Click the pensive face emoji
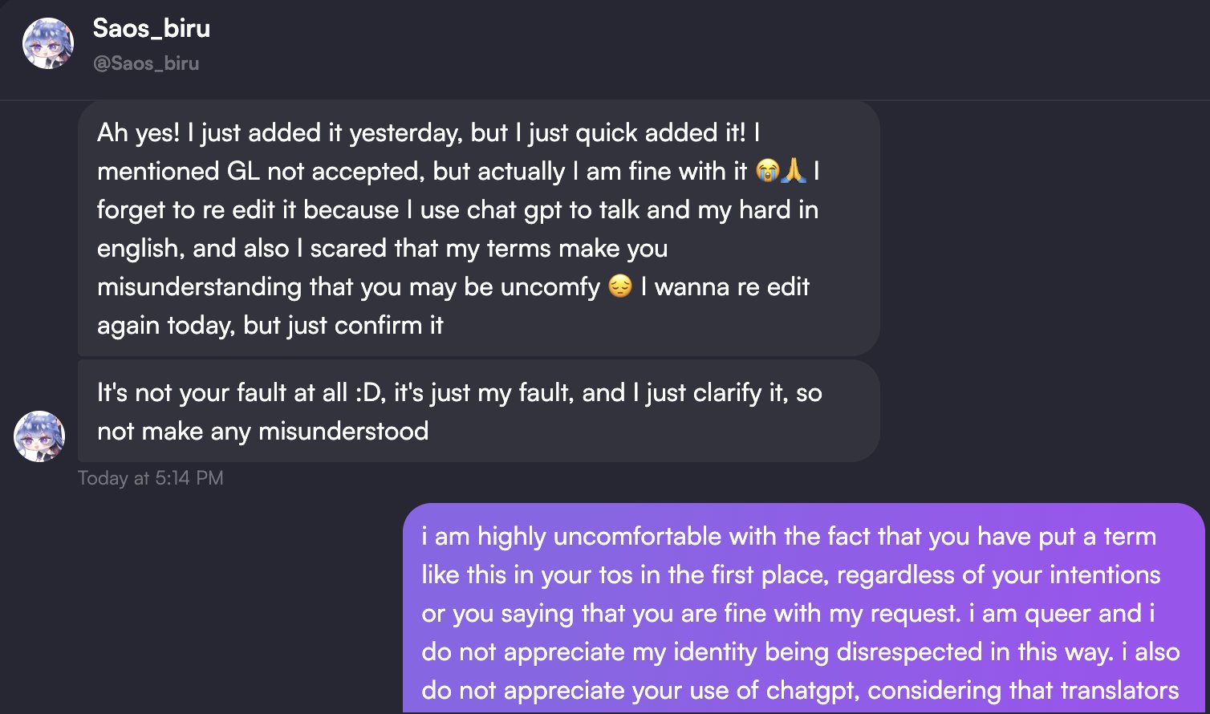Viewport: 1210px width, 714px height. tap(620, 286)
